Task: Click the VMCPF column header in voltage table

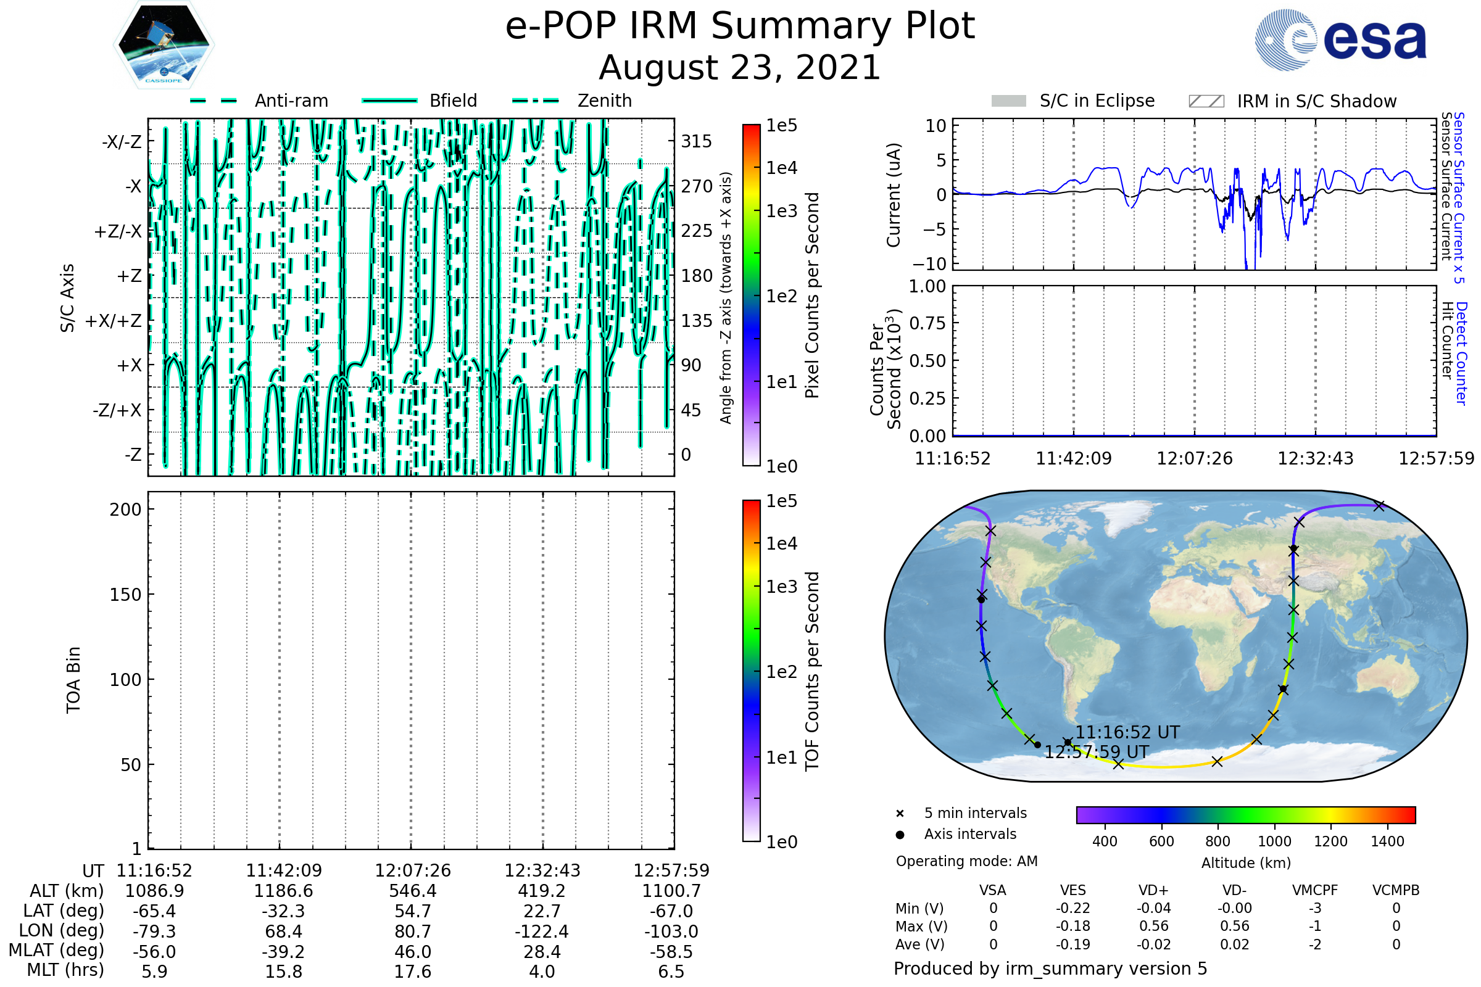Action: click(x=1315, y=891)
